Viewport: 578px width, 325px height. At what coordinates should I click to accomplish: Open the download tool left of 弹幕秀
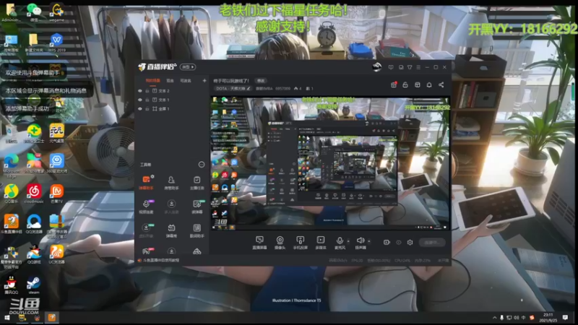pos(146,230)
